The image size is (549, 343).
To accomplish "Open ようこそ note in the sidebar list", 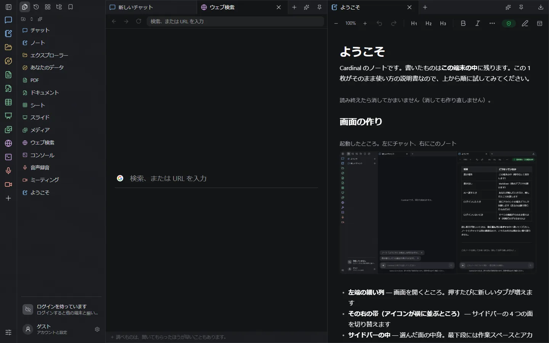I will click(x=61, y=192).
